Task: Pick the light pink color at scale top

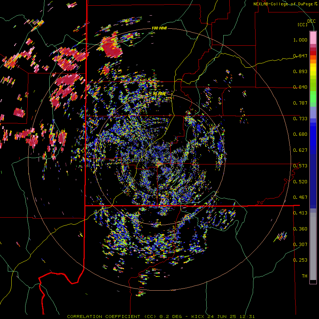Action: (313, 38)
